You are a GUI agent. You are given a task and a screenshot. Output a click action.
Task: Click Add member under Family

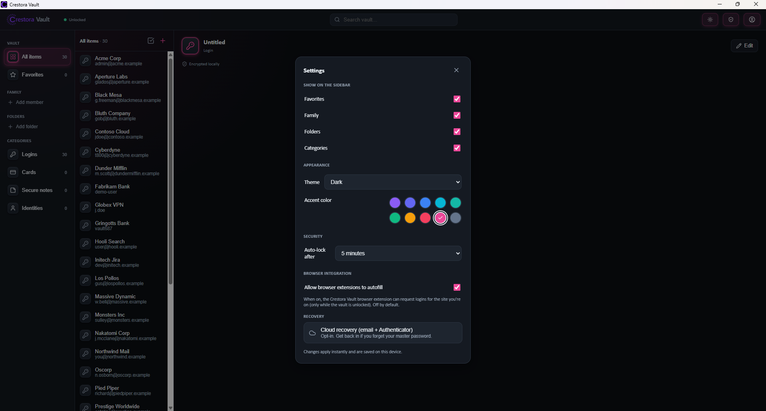point(26,102)
